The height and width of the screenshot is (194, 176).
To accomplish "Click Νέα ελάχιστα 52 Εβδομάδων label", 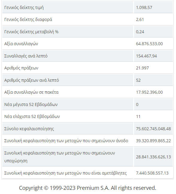I will point(32,116).
